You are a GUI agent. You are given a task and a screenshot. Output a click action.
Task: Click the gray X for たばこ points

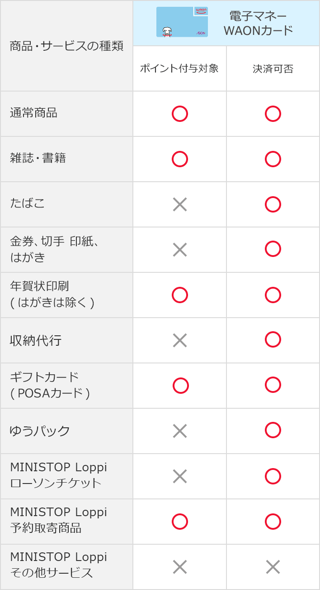(x=180, y=204)
